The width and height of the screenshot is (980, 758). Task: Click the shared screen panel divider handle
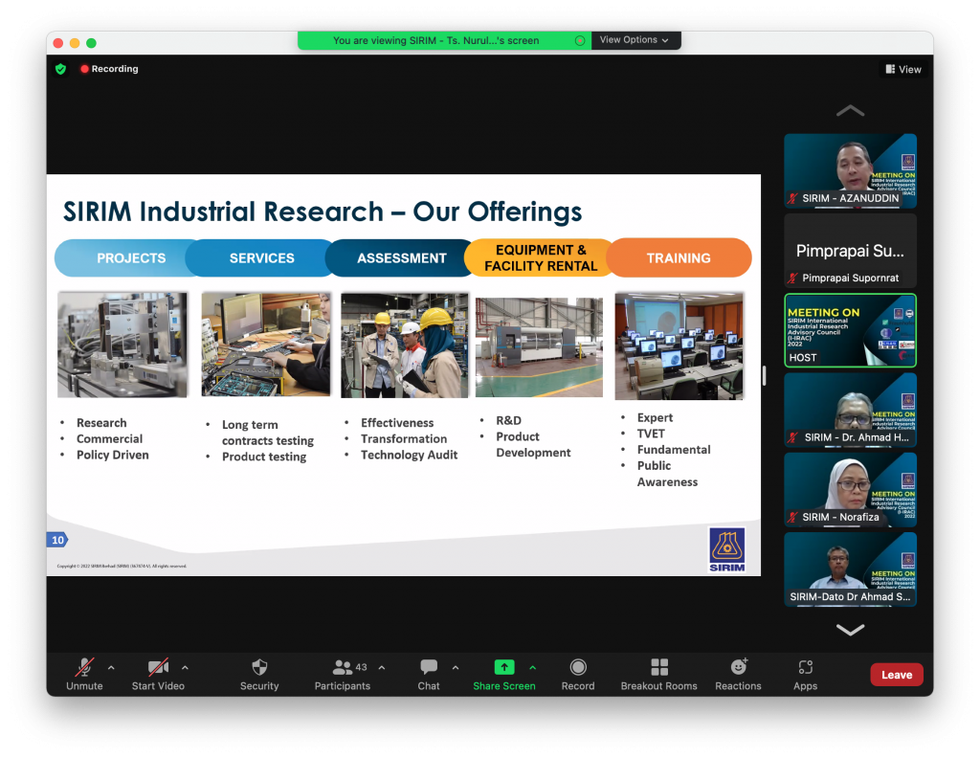point(764,375)
